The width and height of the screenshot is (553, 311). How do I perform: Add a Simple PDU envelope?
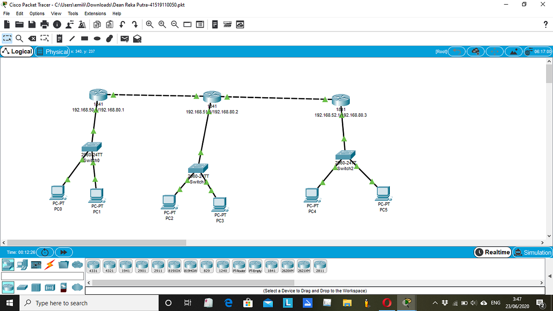[124, 39]
